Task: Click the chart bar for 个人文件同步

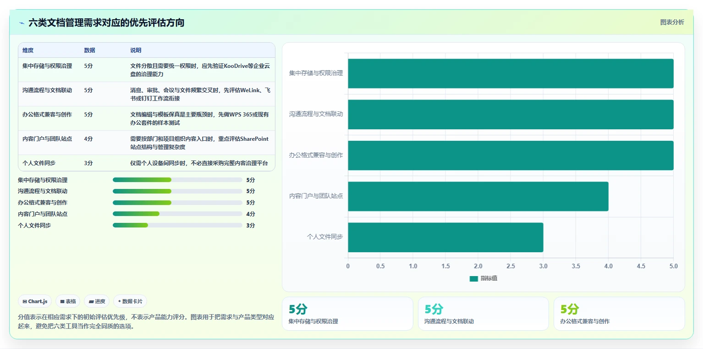Action: [x=445, y=237]
